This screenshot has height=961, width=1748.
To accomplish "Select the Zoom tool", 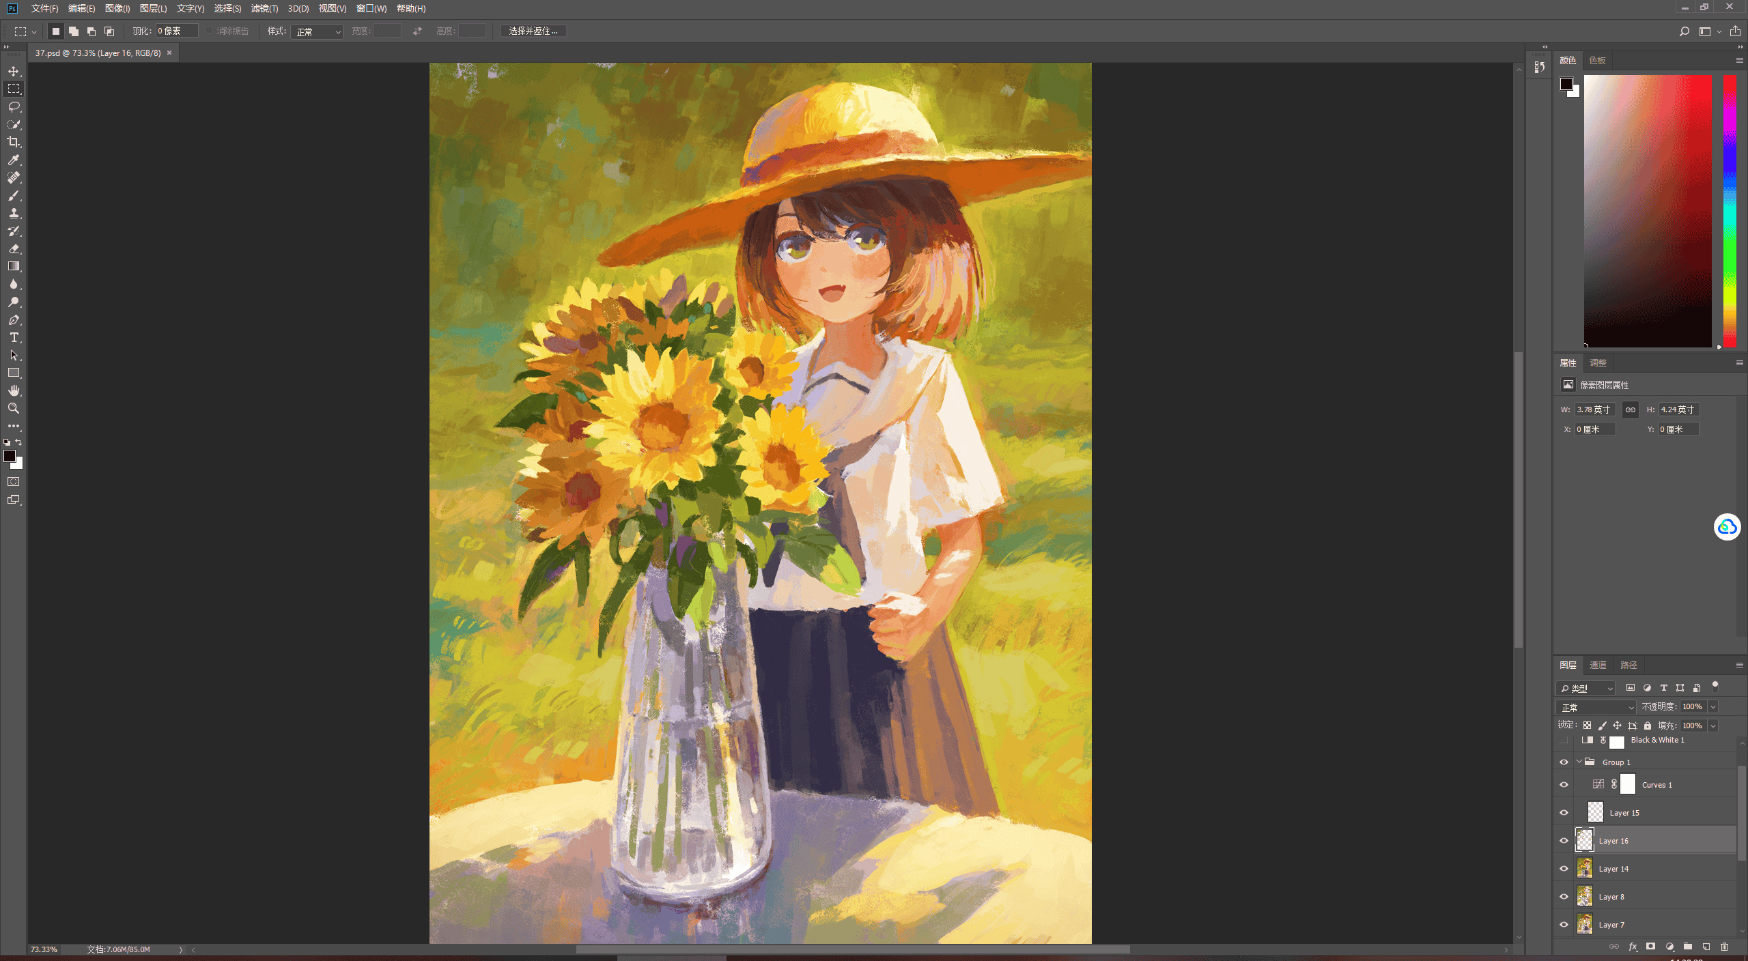I will click(14, 408).
